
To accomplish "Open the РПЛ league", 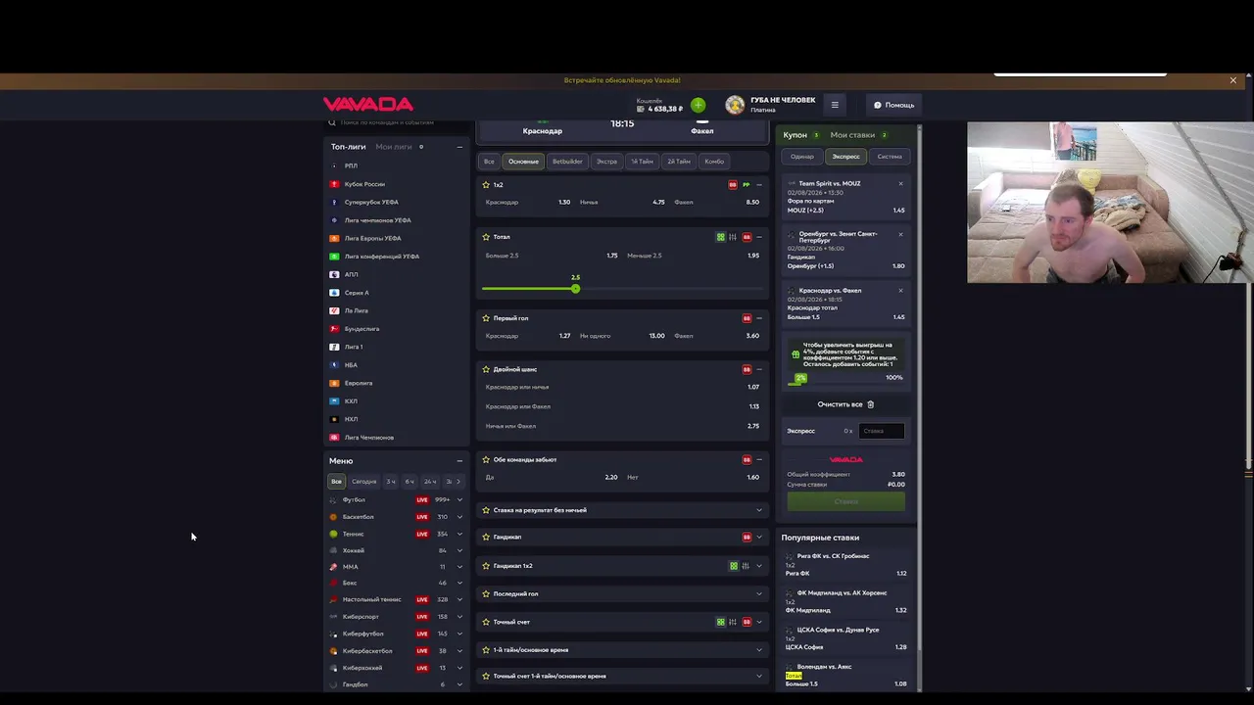I will click(351, 166).
